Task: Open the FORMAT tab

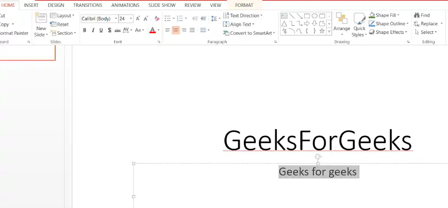Action: (x=244, y=5)
